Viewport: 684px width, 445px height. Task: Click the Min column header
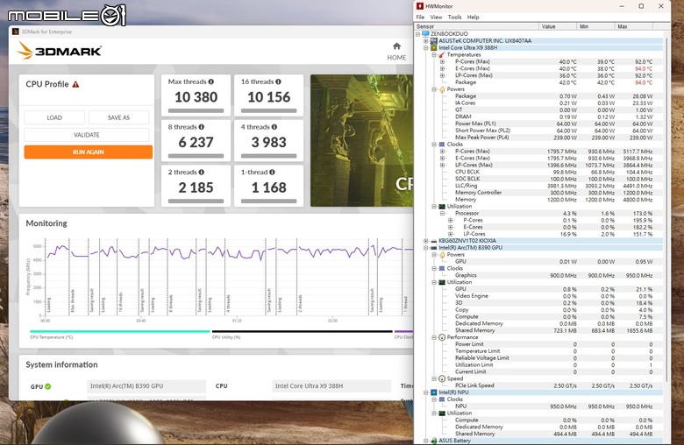tap(595, 26)
